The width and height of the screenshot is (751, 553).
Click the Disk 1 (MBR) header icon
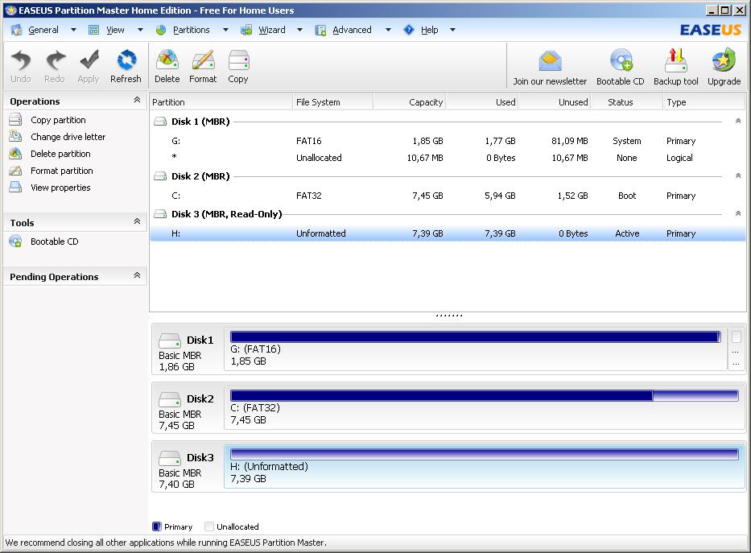(160, 122)
